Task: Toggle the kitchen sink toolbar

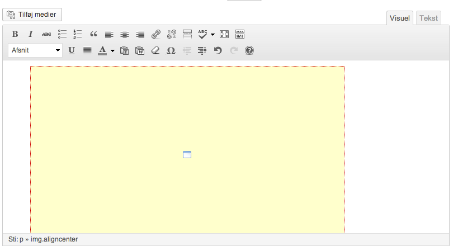Action: (x=240, y=34)
